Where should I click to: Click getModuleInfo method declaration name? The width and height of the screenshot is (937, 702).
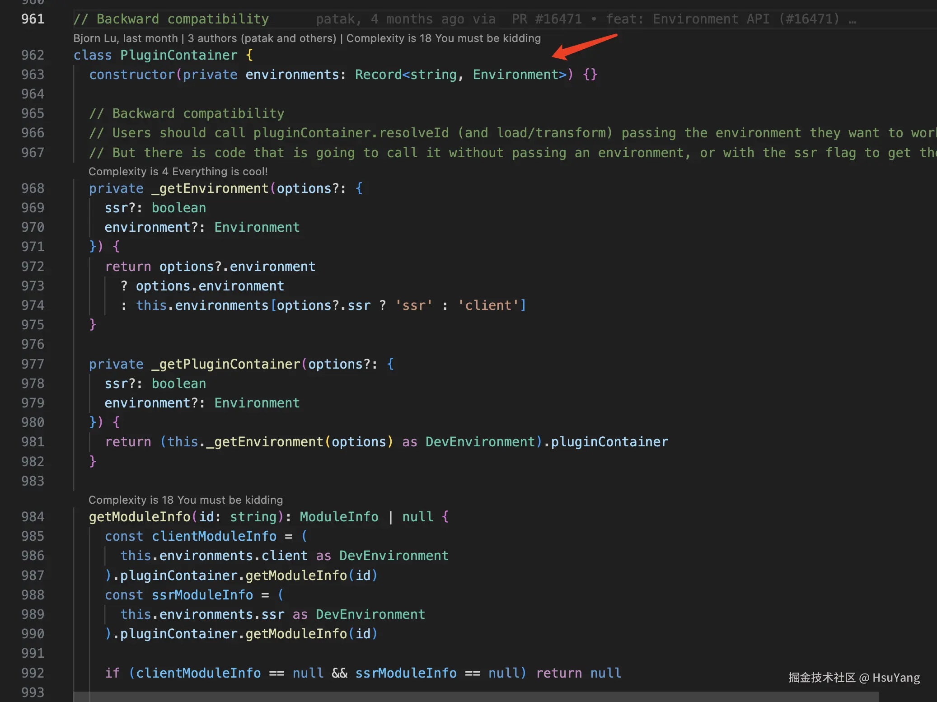(140, 517)
